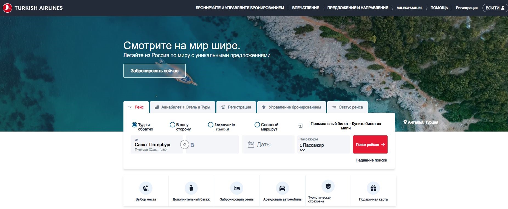Screen dimensions: 508x209
Task: Click the Выбор места card label
Action: tap(146, 199)
